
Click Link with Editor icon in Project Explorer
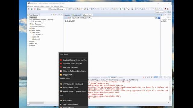click(54, 15)
